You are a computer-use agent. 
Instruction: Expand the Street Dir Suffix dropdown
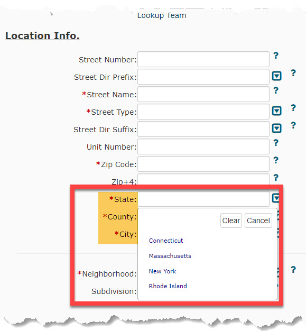276,128
